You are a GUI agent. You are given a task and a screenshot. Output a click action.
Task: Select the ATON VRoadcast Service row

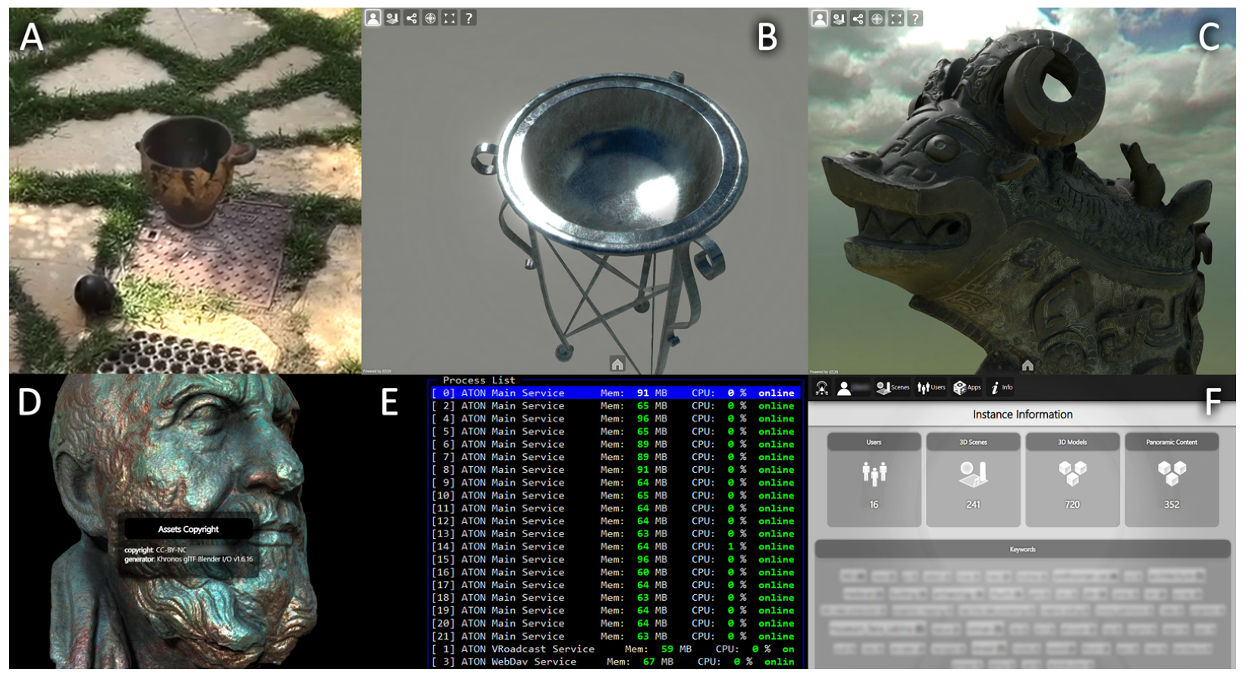coord(615,649)
